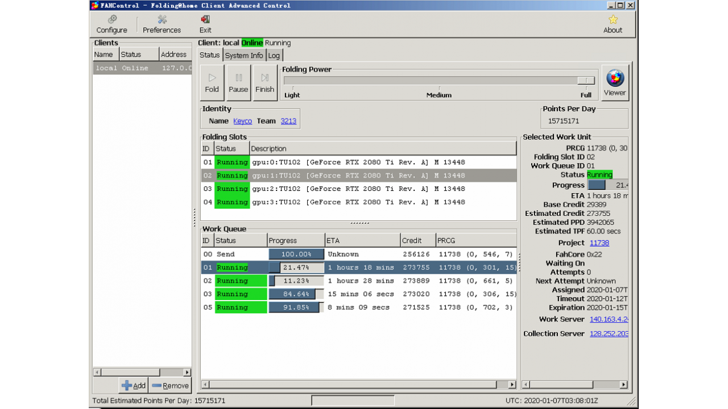
Task: Select work queue 00 Send row
Action: click(359, 254)
